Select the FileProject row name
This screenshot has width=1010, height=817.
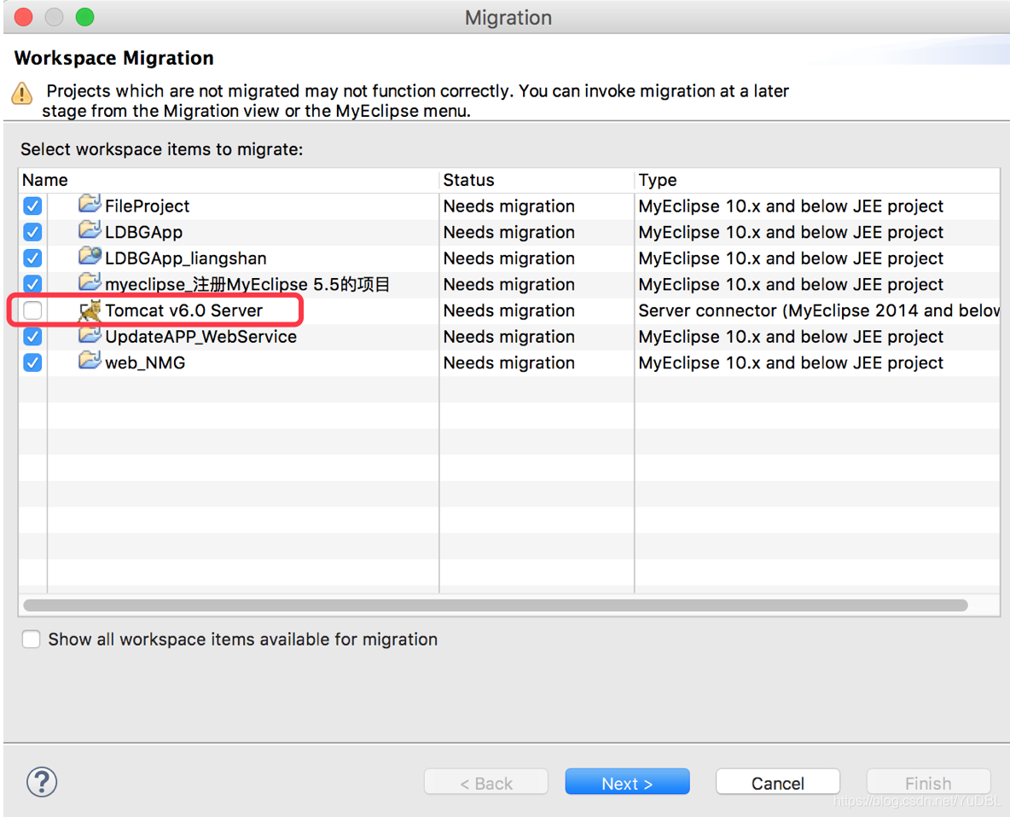point(147,206)
